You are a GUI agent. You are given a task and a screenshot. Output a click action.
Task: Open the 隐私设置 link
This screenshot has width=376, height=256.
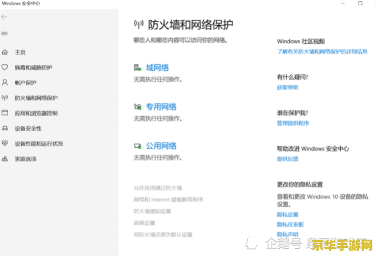point(288,215)
